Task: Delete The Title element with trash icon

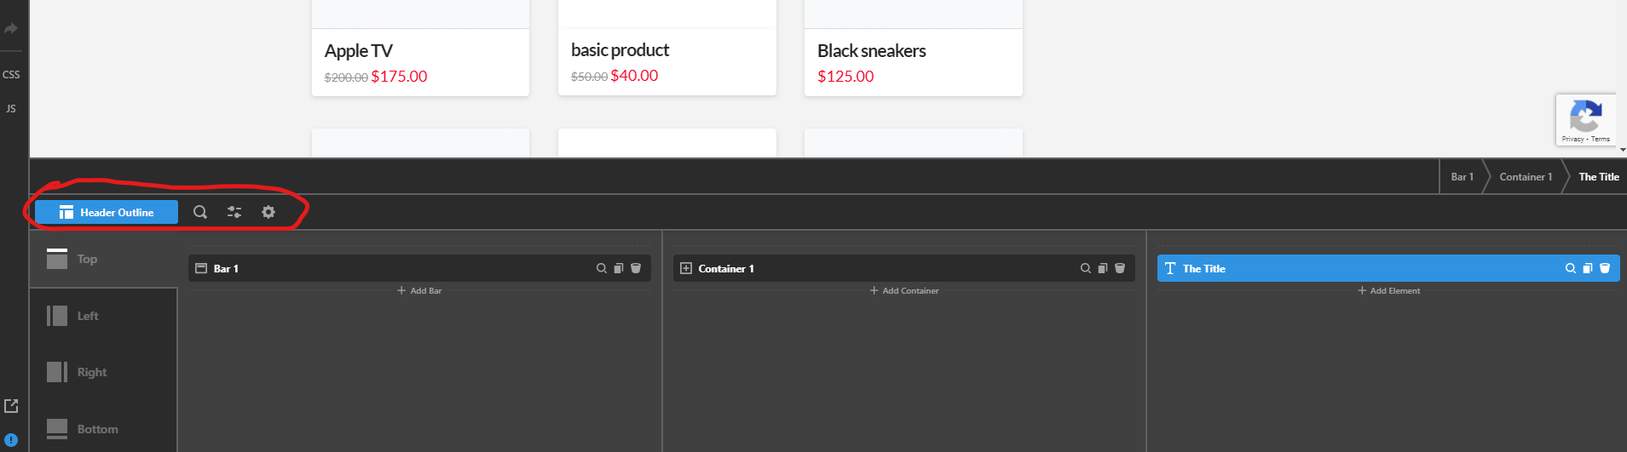Action: point(1605,268)
